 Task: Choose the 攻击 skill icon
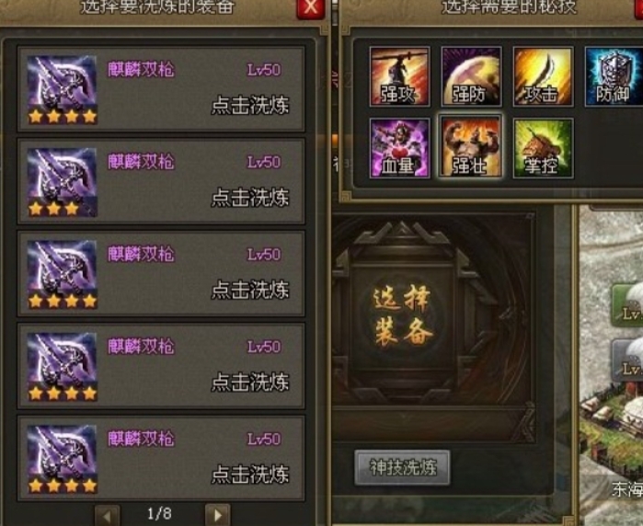(543, 76)
